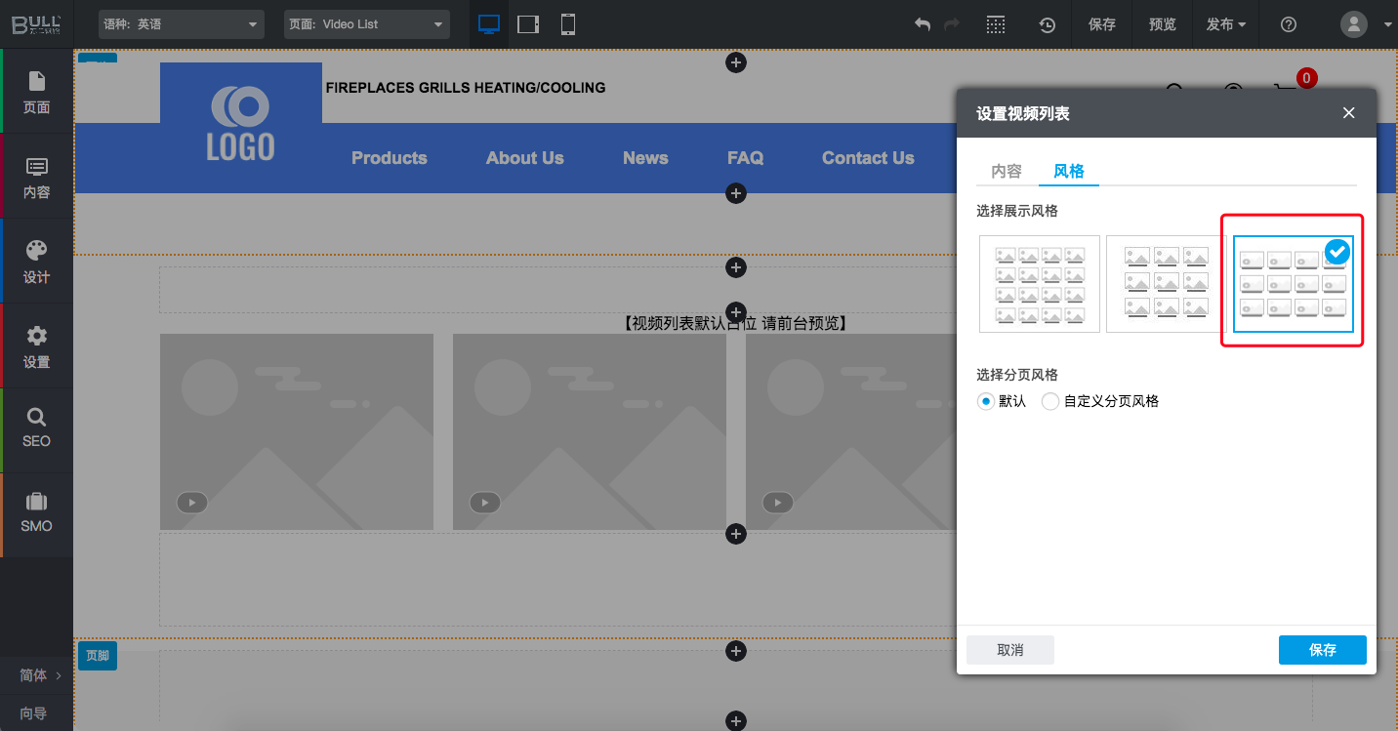Viewport: 1398px width, 731px height.
Task: Expand the 发布 publish dropdown
Action: pos(1226,24)
